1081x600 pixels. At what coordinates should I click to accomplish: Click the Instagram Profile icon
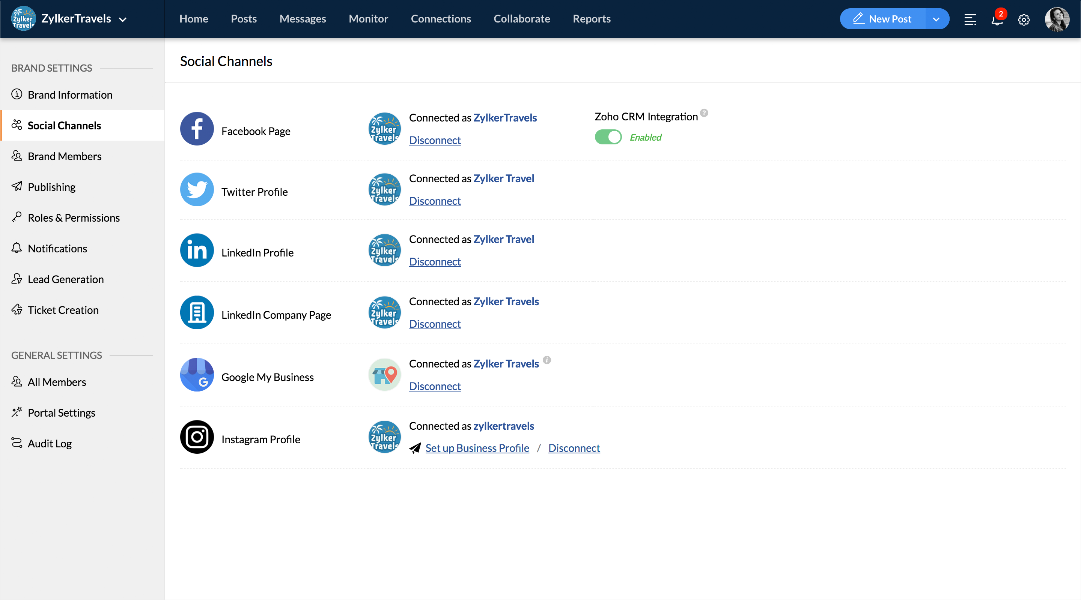197,437
